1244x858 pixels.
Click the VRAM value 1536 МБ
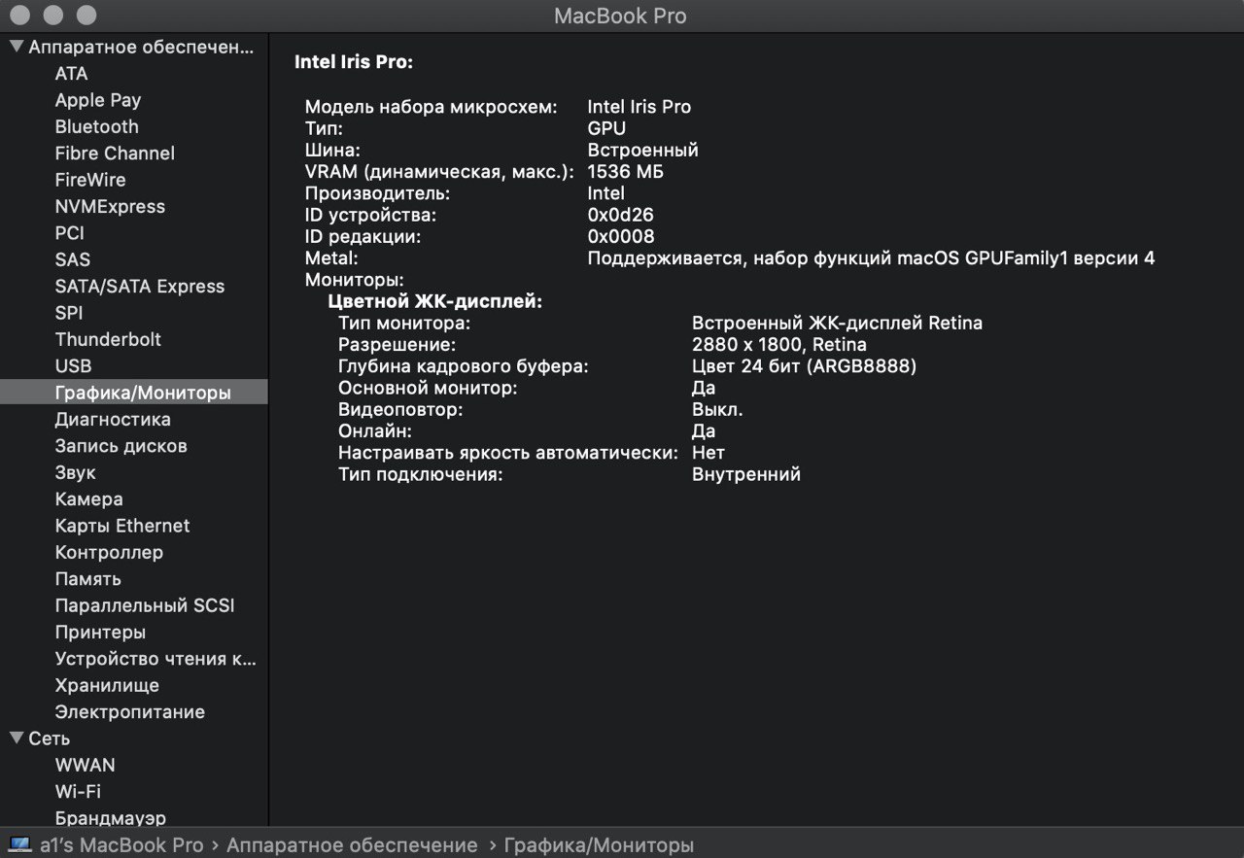(x=626, y=172)
